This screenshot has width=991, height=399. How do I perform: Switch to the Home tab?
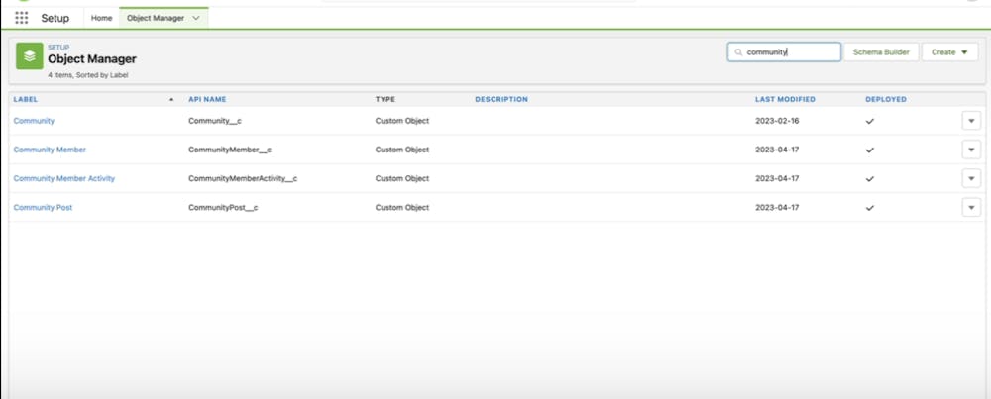101,18
